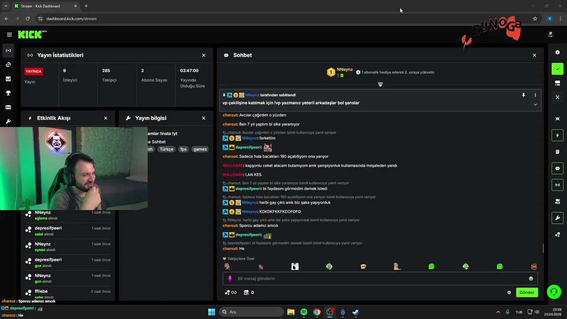567x319 pixels.
Task: Click the camera recorder icon in right sidebar
Action: click(557, 202)
